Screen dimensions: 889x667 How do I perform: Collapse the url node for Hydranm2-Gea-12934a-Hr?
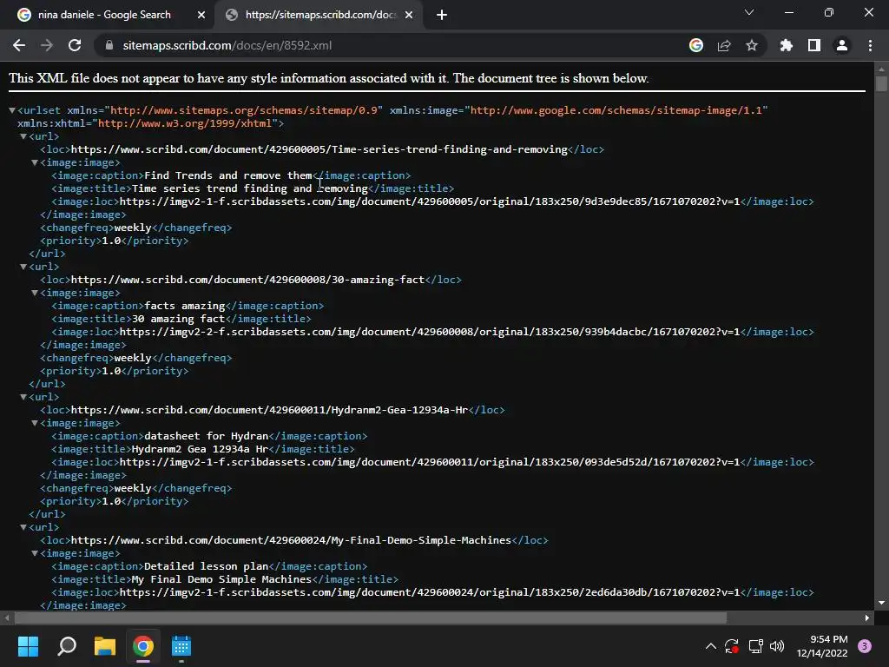(x=23, y=397)
